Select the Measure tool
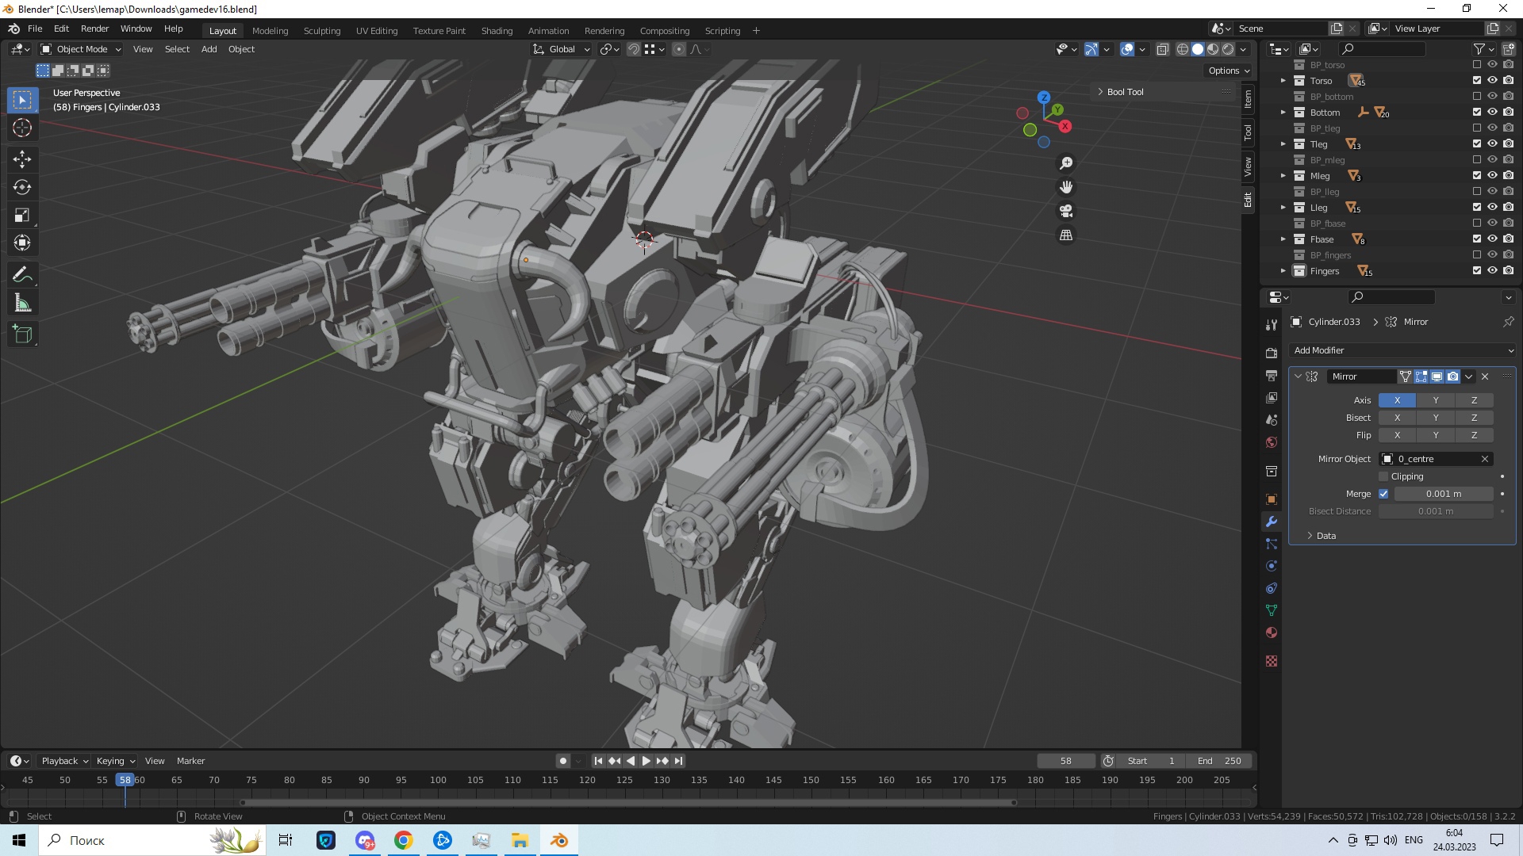This screenshot has height=856, width=1523. (22, 304)
